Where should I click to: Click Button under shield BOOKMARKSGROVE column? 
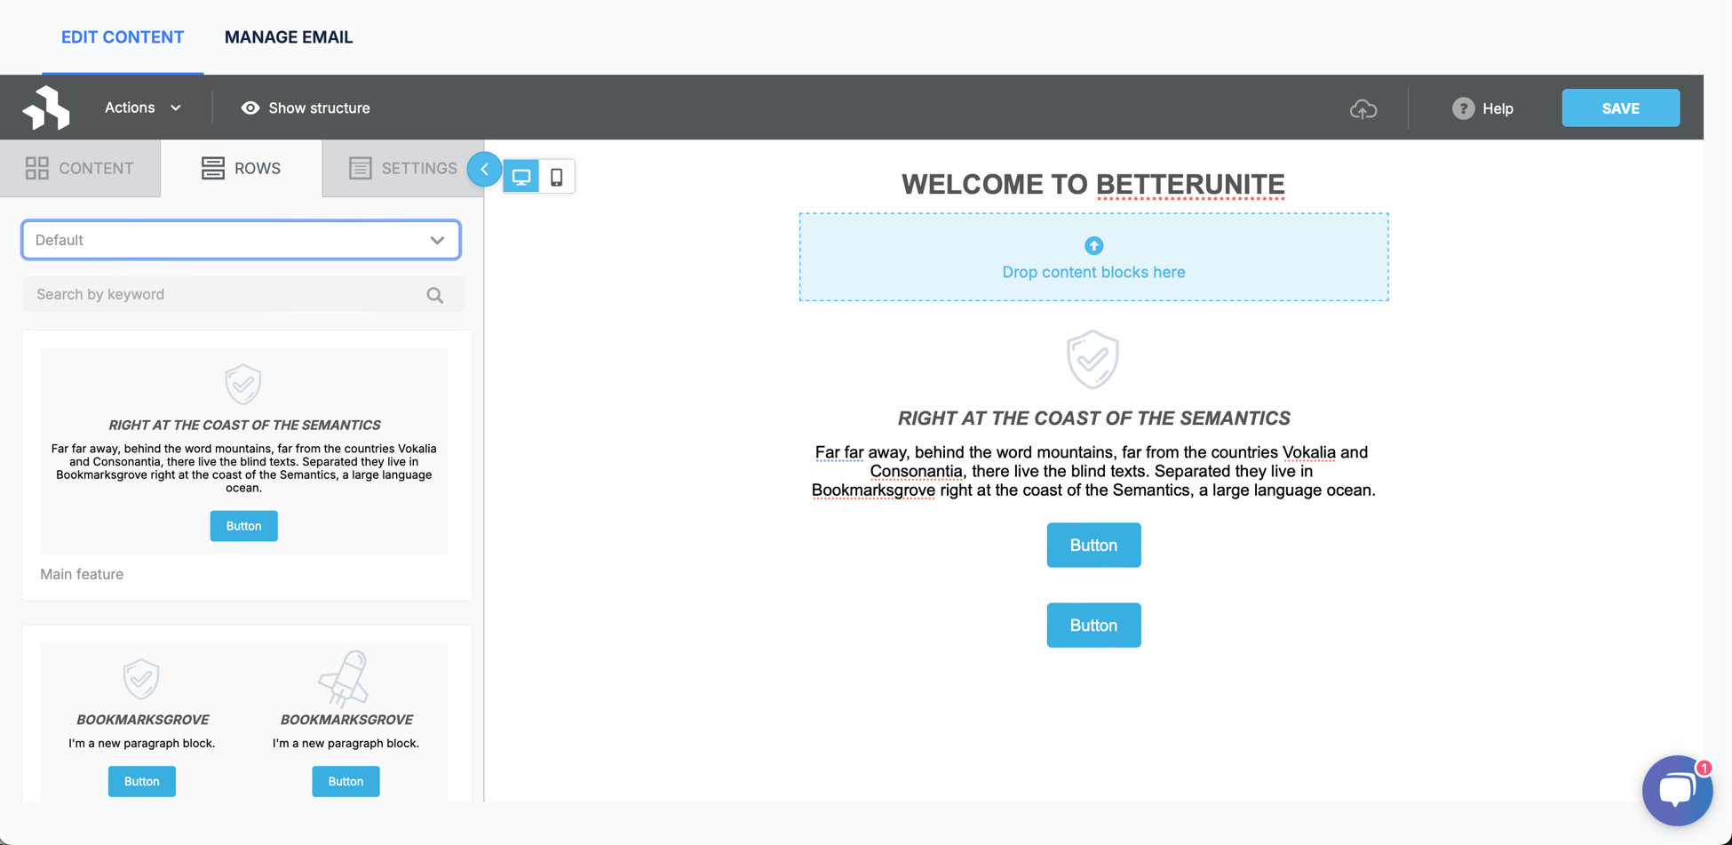click(141, 782)
